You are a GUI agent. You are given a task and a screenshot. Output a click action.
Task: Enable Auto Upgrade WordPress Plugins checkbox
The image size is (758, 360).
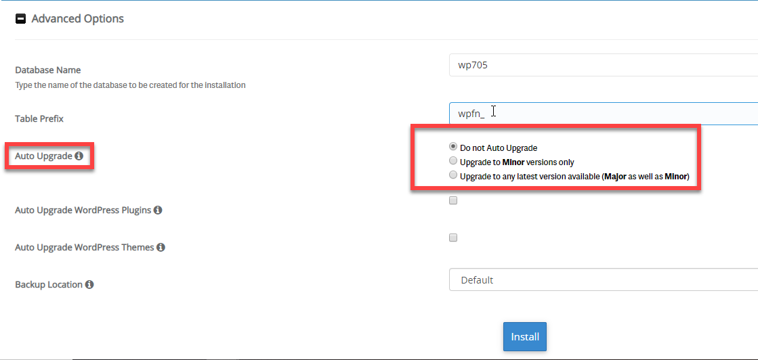click(453, 200)
